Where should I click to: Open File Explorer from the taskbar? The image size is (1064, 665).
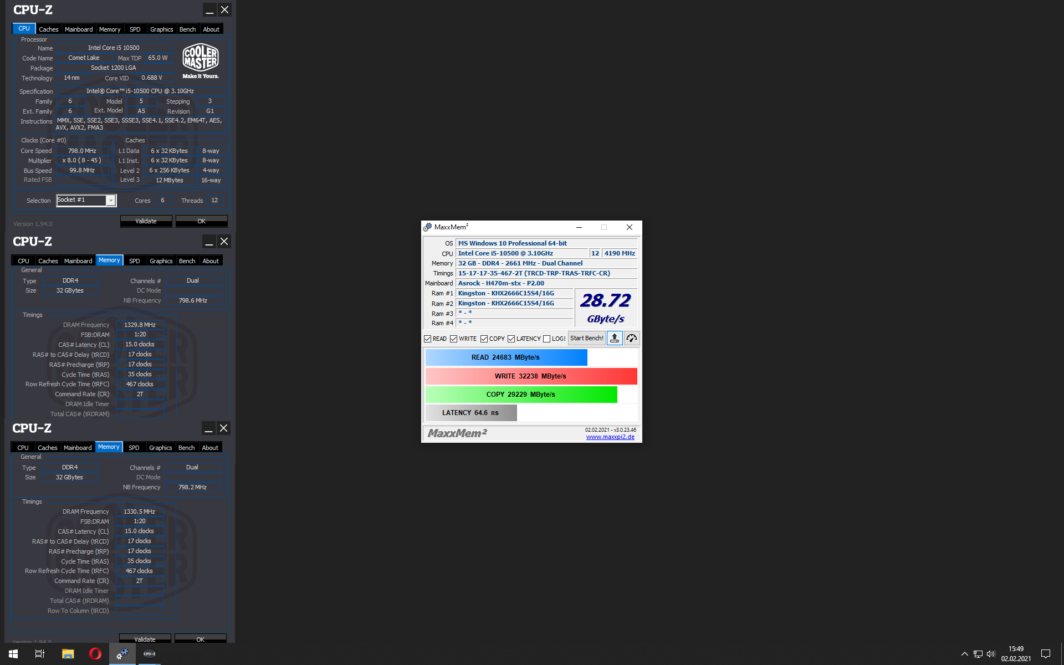click(68, 654)
